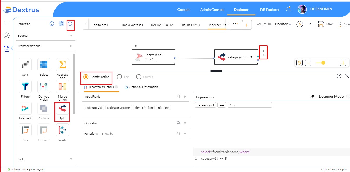Select the Aggregation transformation icon
Screen dimensions: 350x172
click(63, 65)
